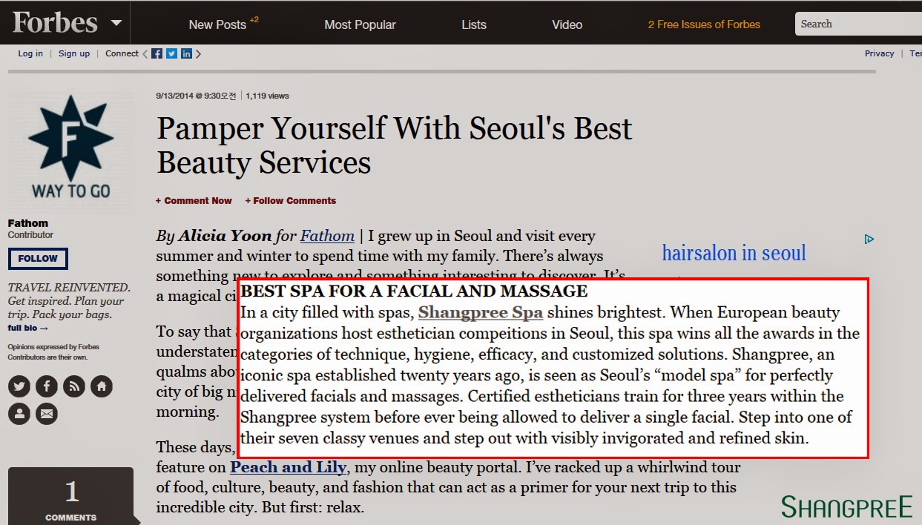
Task: Click the home icon under the contributor
Action: point(102,386)
